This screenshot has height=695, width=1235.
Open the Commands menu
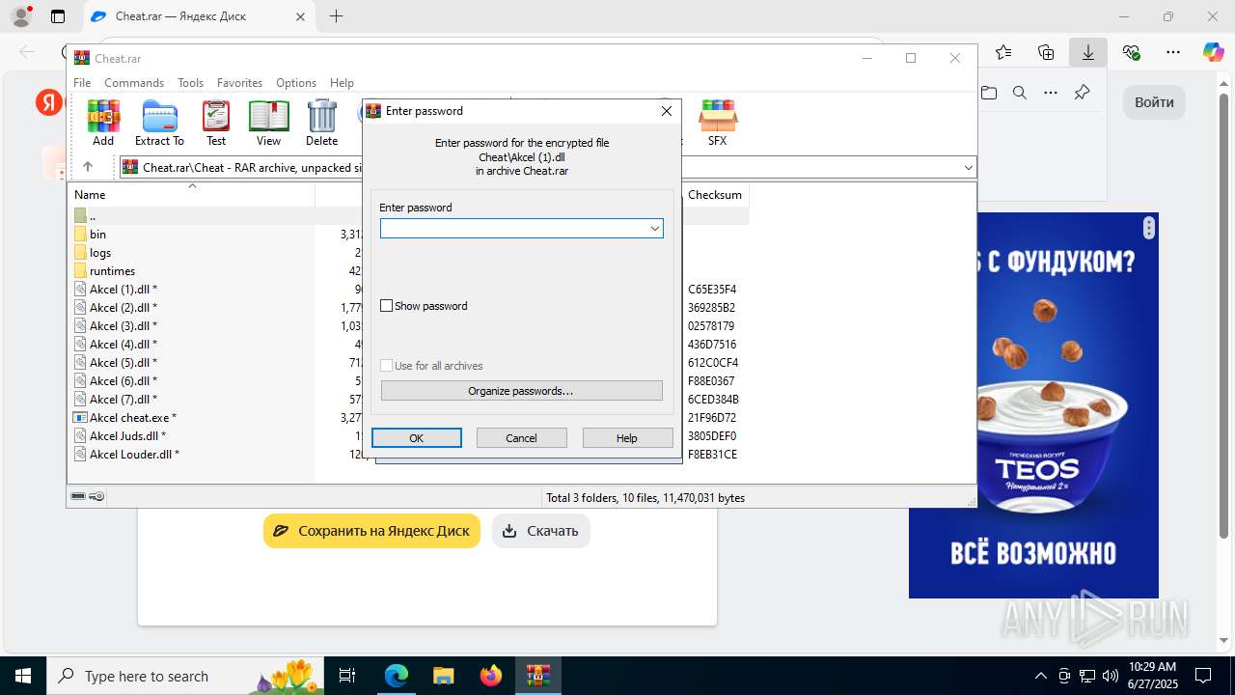coord(134,83)
